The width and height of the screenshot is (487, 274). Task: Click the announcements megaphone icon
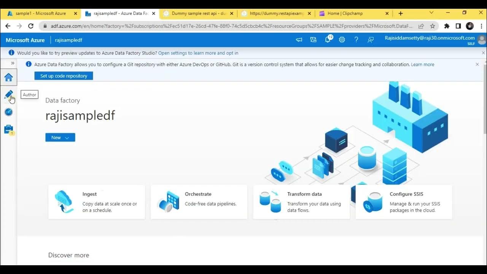point(299,40)
